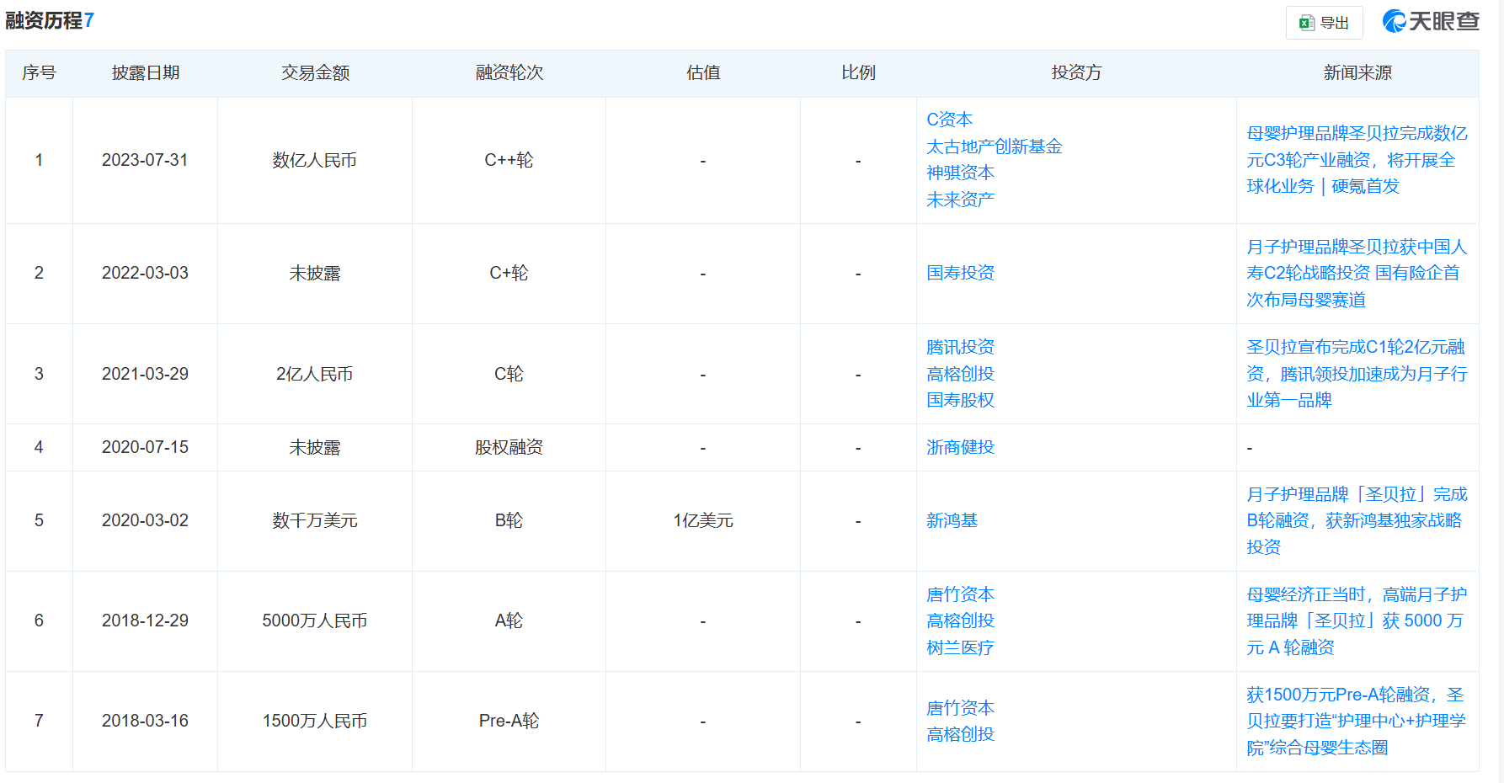Viewport: 1504px width, 783px height.
Task: Click the 比例 column header
Action: pyautogui.click(x=858, y=73)
